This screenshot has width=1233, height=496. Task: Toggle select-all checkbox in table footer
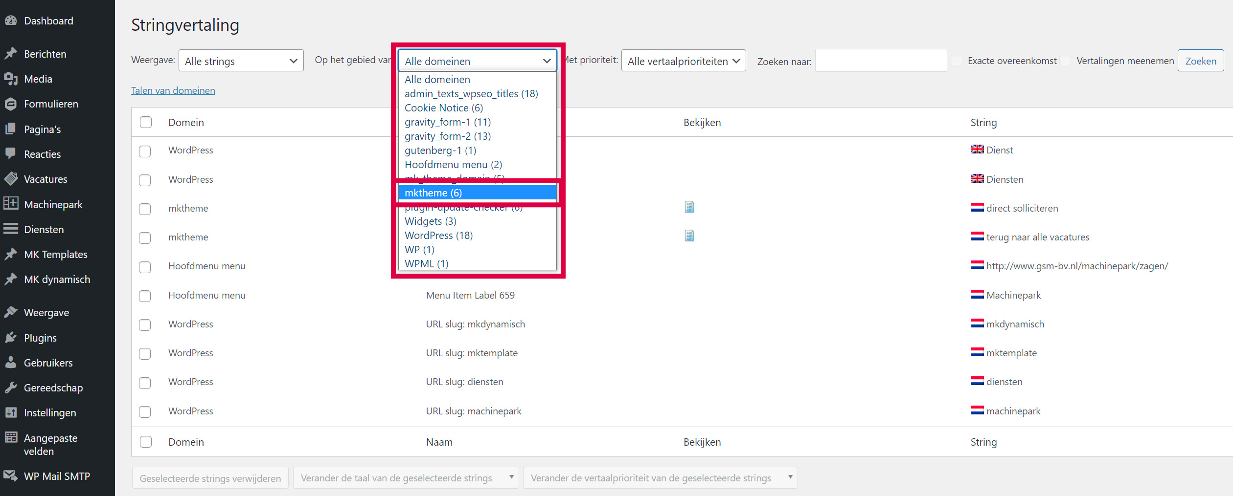(146, 442)
